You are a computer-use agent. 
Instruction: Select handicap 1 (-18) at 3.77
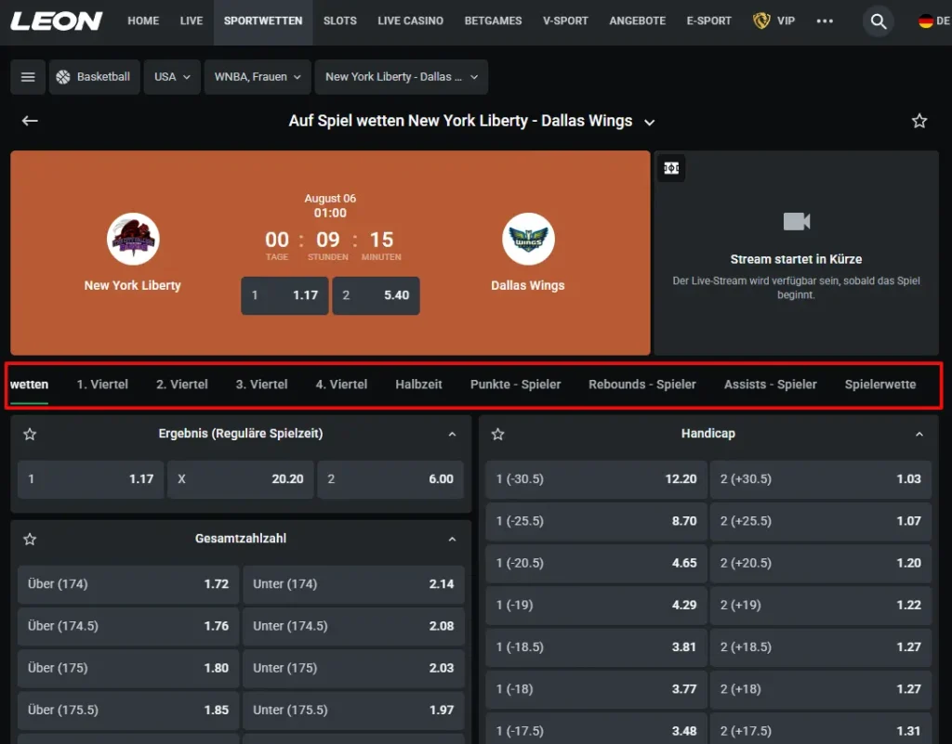click(x=596, y=689)
